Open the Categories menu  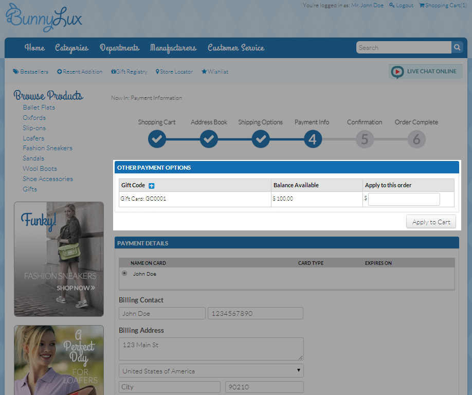click(x=71, y=48)
